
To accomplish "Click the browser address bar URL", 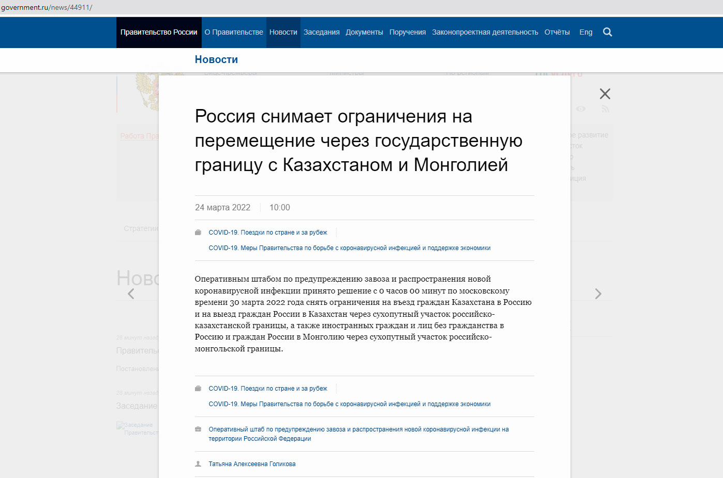I will click(47, 7).
